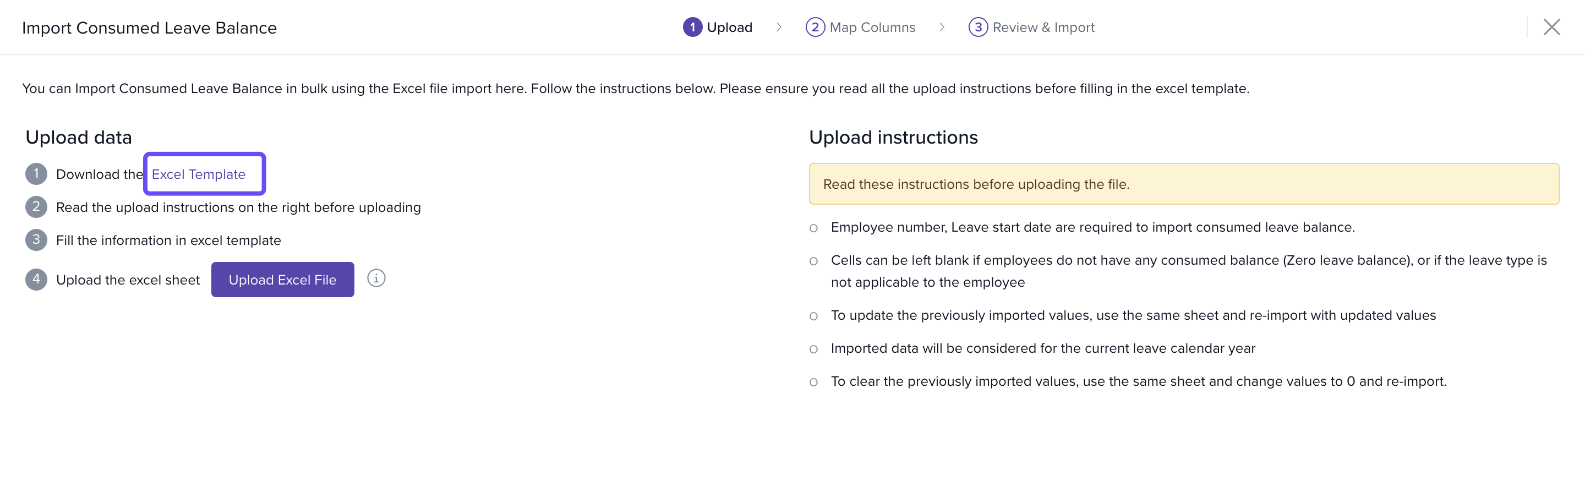The width and height of the screenshot is (1585, 503).
Task: Click the Upload data heading
Action: coord(79,137)
